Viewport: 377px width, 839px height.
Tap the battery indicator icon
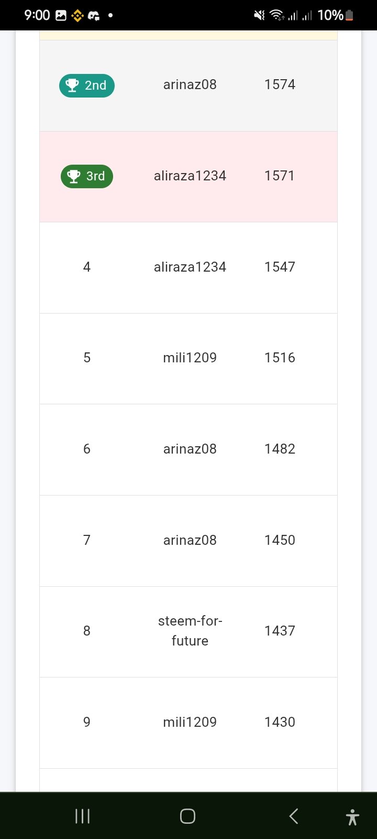pos(349,16)
